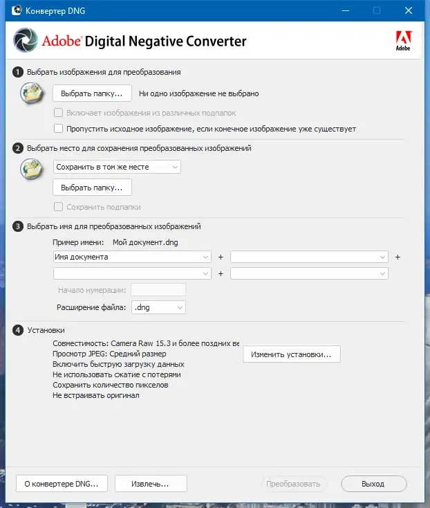Click "Не использовать сжатие с потерями" text
This screenshot has width=430, height=508.
click(x=117, y=374)
